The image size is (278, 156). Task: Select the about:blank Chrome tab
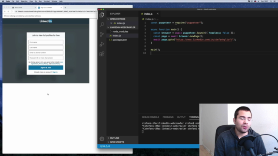[24, 8]
